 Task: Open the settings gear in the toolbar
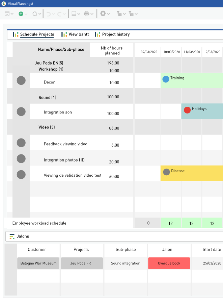point(103,14)
